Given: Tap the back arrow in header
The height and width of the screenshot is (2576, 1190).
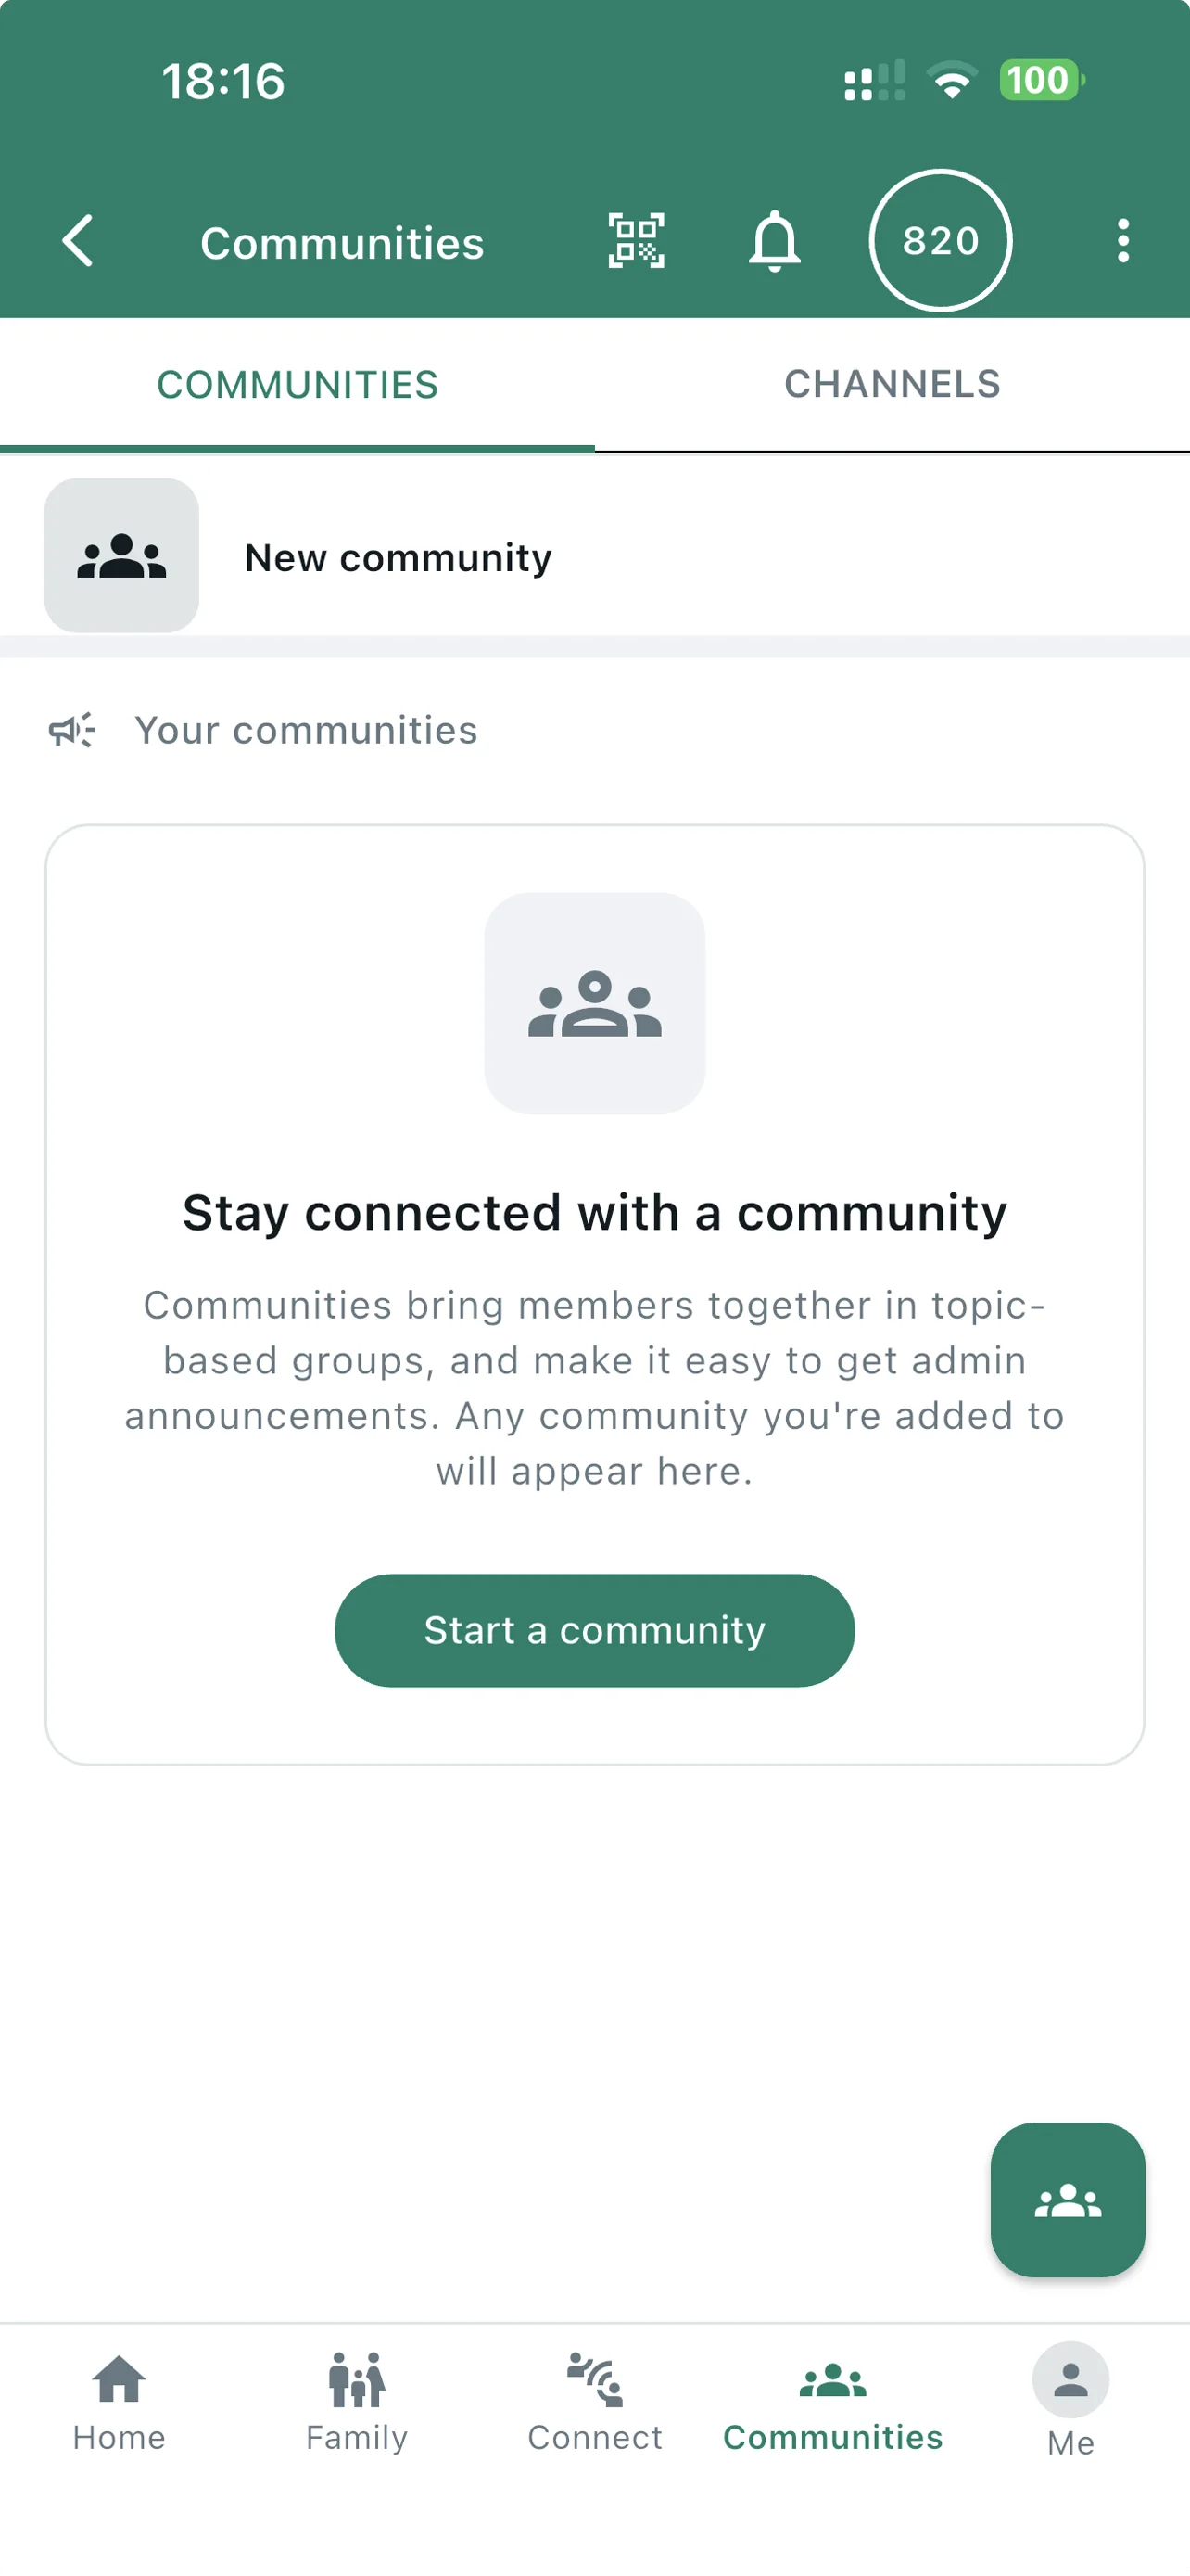Looking at the screenshot, I should (78, 241).
